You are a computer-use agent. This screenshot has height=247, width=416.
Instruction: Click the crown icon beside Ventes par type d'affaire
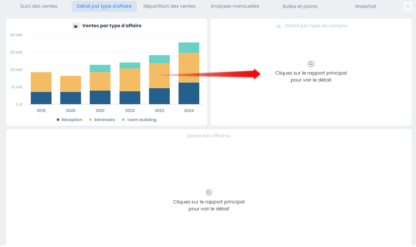pyautogui.click(x=76, y=26)
